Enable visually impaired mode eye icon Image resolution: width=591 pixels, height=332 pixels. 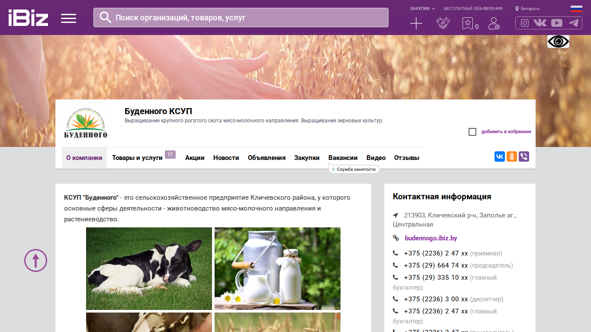pyautogui.click(x=558, y=41)
